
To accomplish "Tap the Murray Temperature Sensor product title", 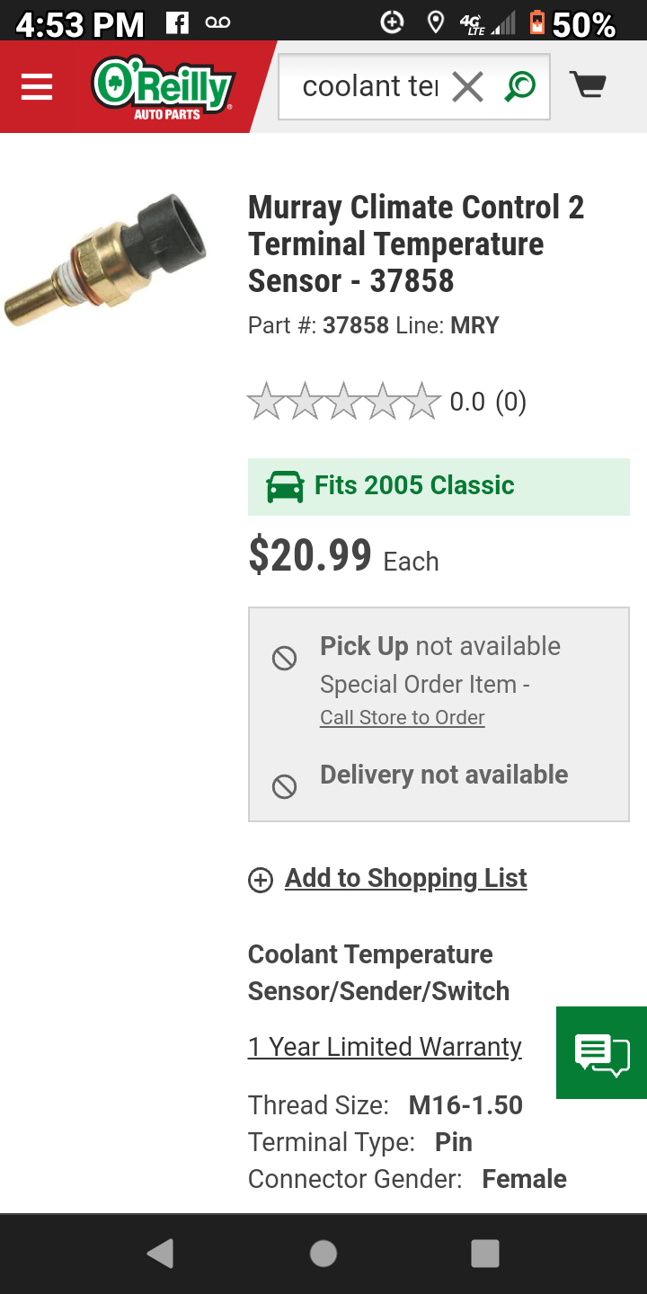I will pyautogui.click(x=416, y=244).
